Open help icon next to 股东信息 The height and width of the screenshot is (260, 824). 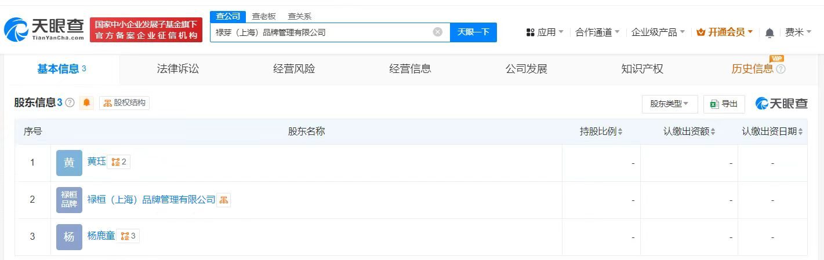tap(70, 103)
